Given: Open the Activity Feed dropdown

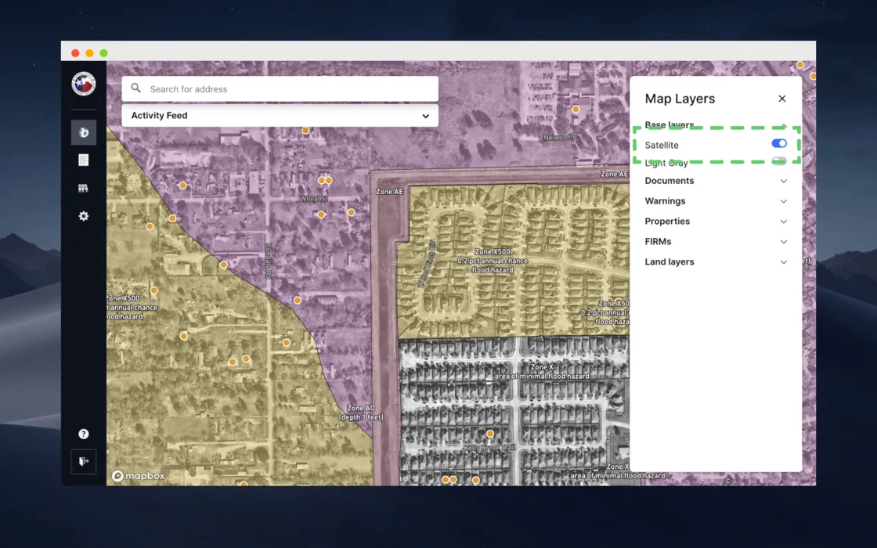Looking at the screenshot, I should pyautogui.click(x=280, y=116).
